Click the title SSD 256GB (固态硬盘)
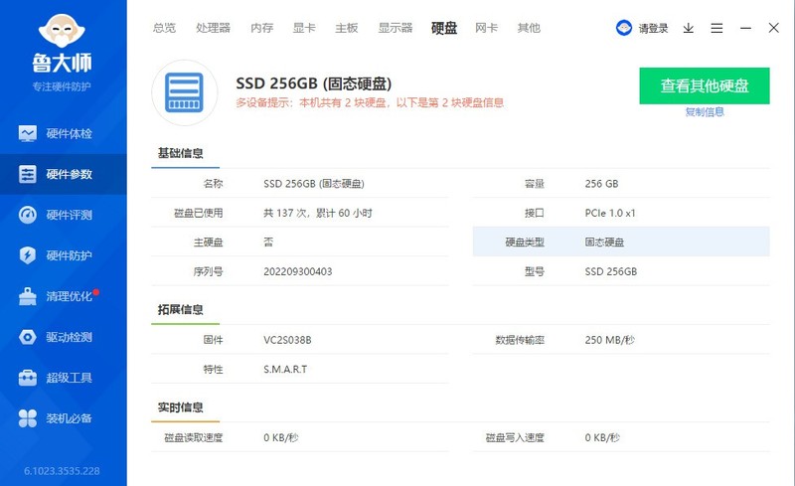 pyautogui.click(x=314, y=83)
